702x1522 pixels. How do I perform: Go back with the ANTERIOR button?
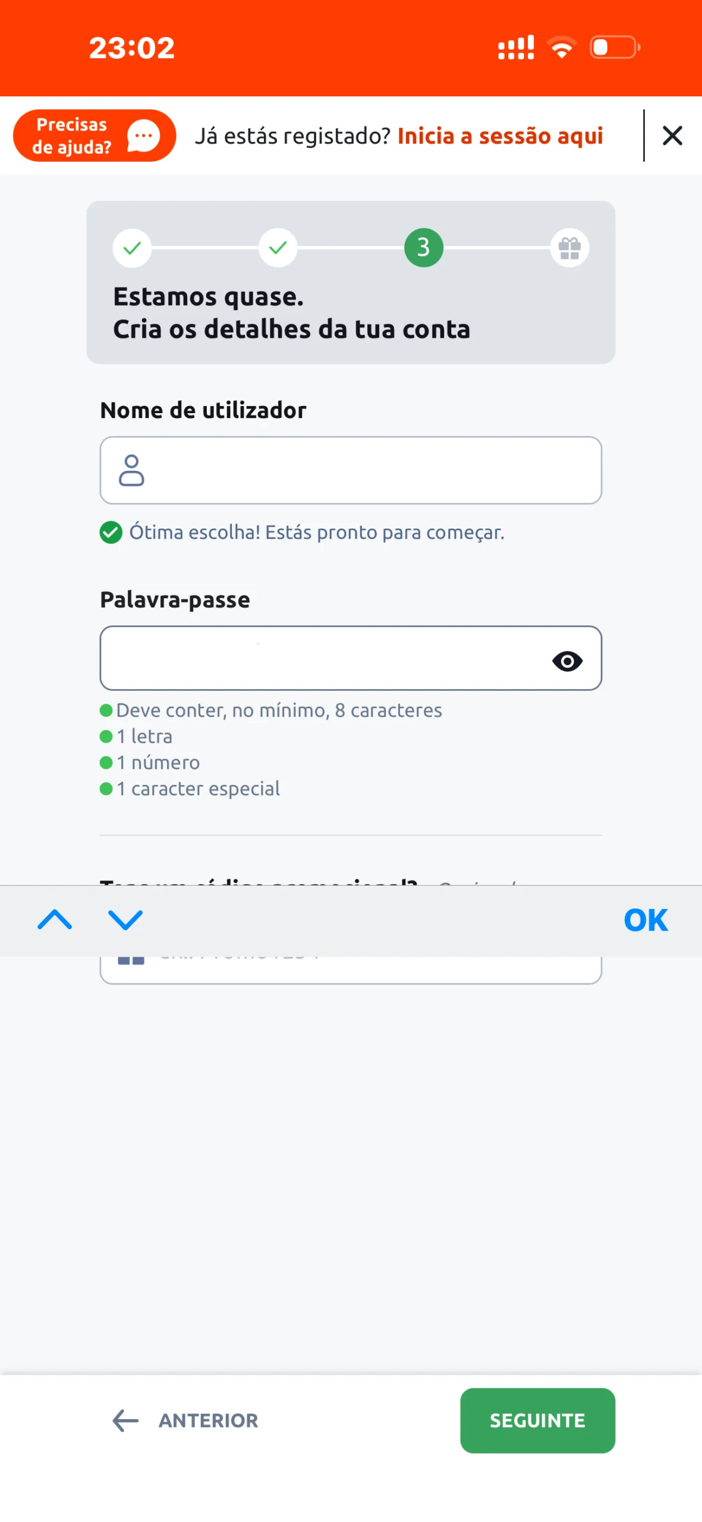pyautogui.click(x=185, y=1420)
